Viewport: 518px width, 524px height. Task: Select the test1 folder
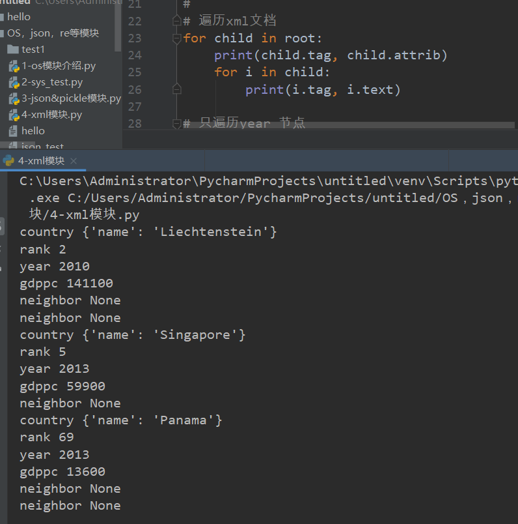coord(33,50)
